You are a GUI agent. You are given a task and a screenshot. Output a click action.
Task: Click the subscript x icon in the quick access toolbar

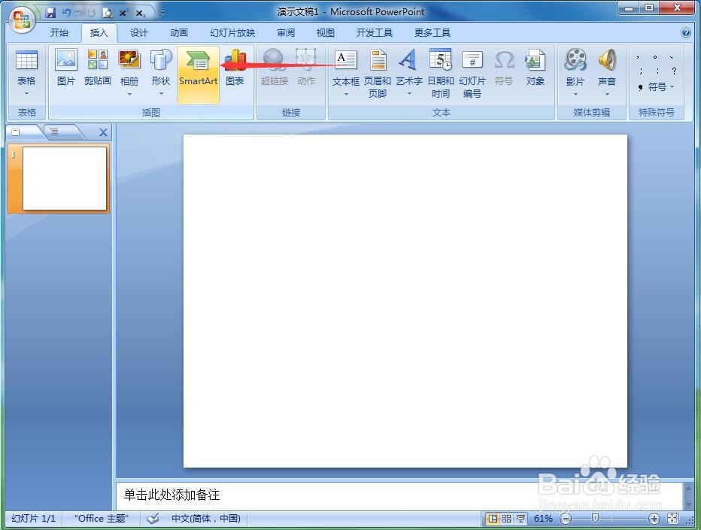(x=140, y=14)
